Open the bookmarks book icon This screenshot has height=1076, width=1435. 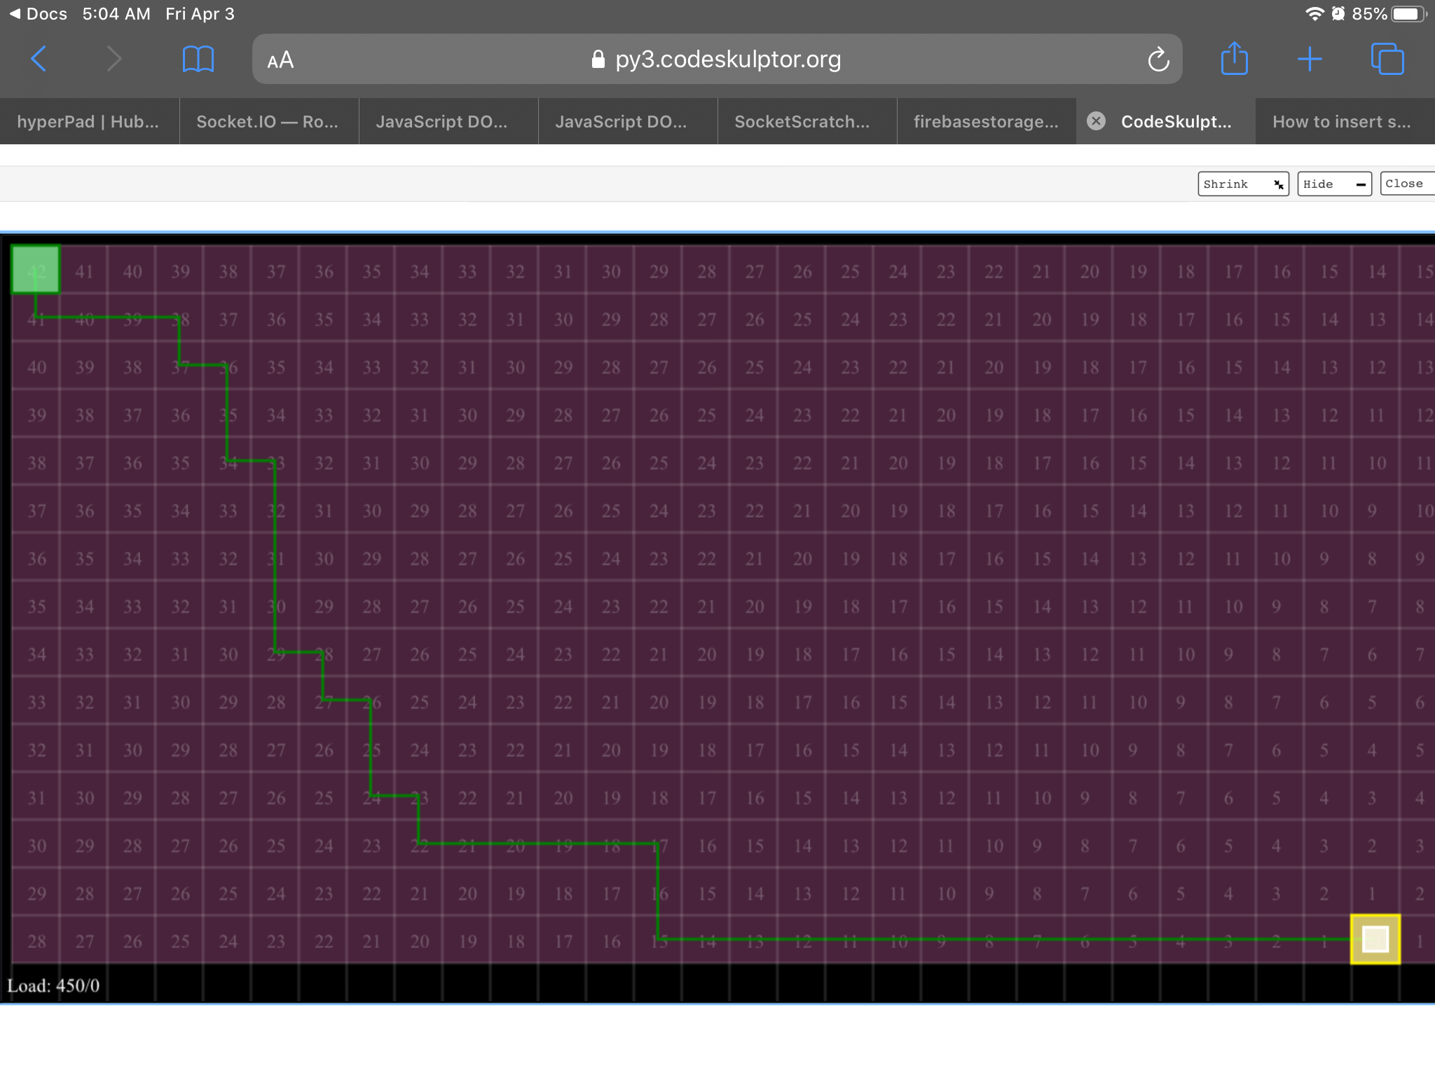click(198, 59)
